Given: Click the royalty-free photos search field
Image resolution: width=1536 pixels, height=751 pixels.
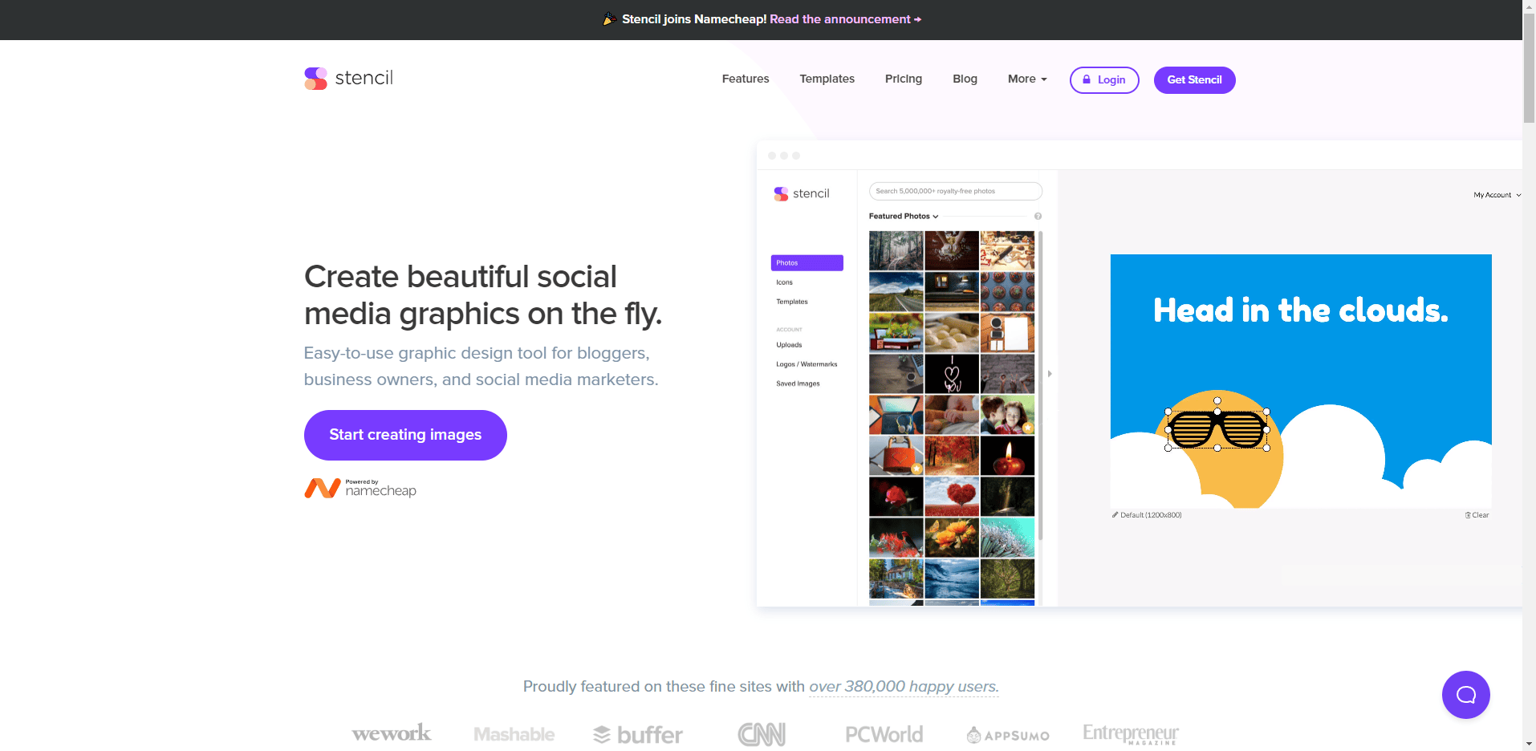Looking at the screenshot, I should (955, 191).
